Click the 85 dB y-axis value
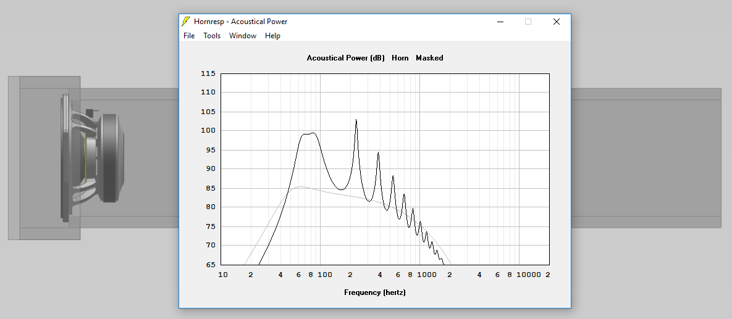The height and width of the screenshot is (319, 732). tap(211, 188)
